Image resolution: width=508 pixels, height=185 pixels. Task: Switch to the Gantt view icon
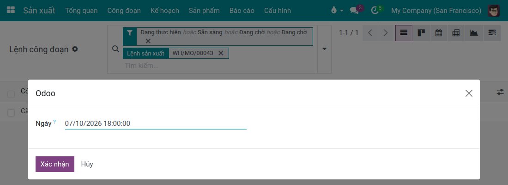492,33
